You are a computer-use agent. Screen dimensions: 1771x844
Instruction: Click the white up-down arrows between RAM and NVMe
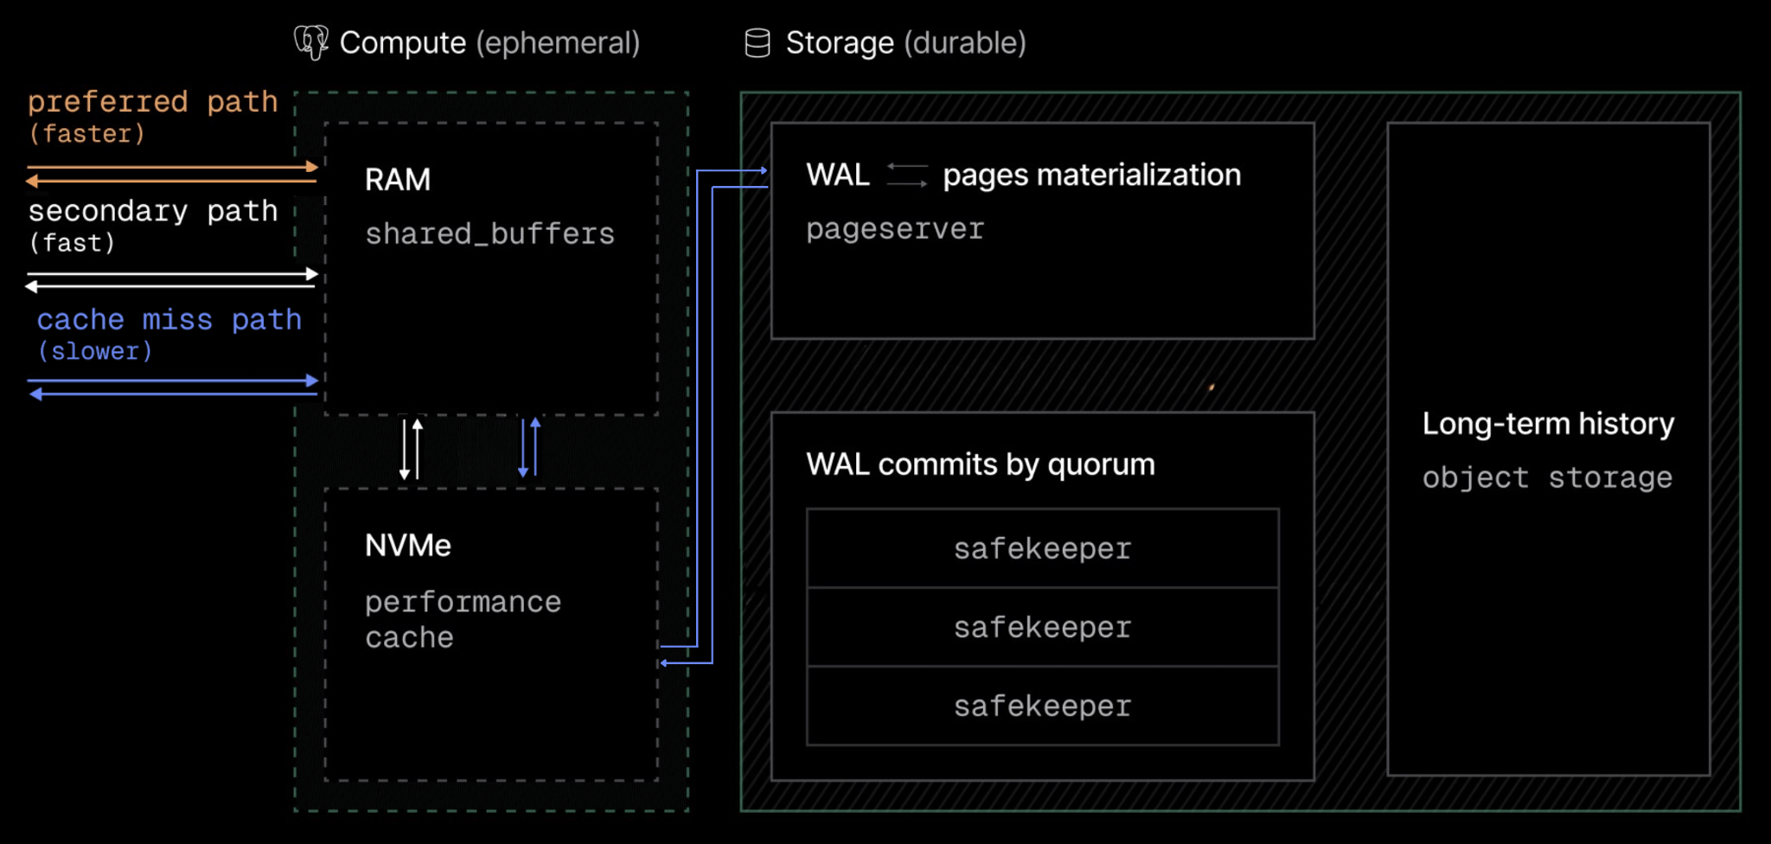(411, 449)
